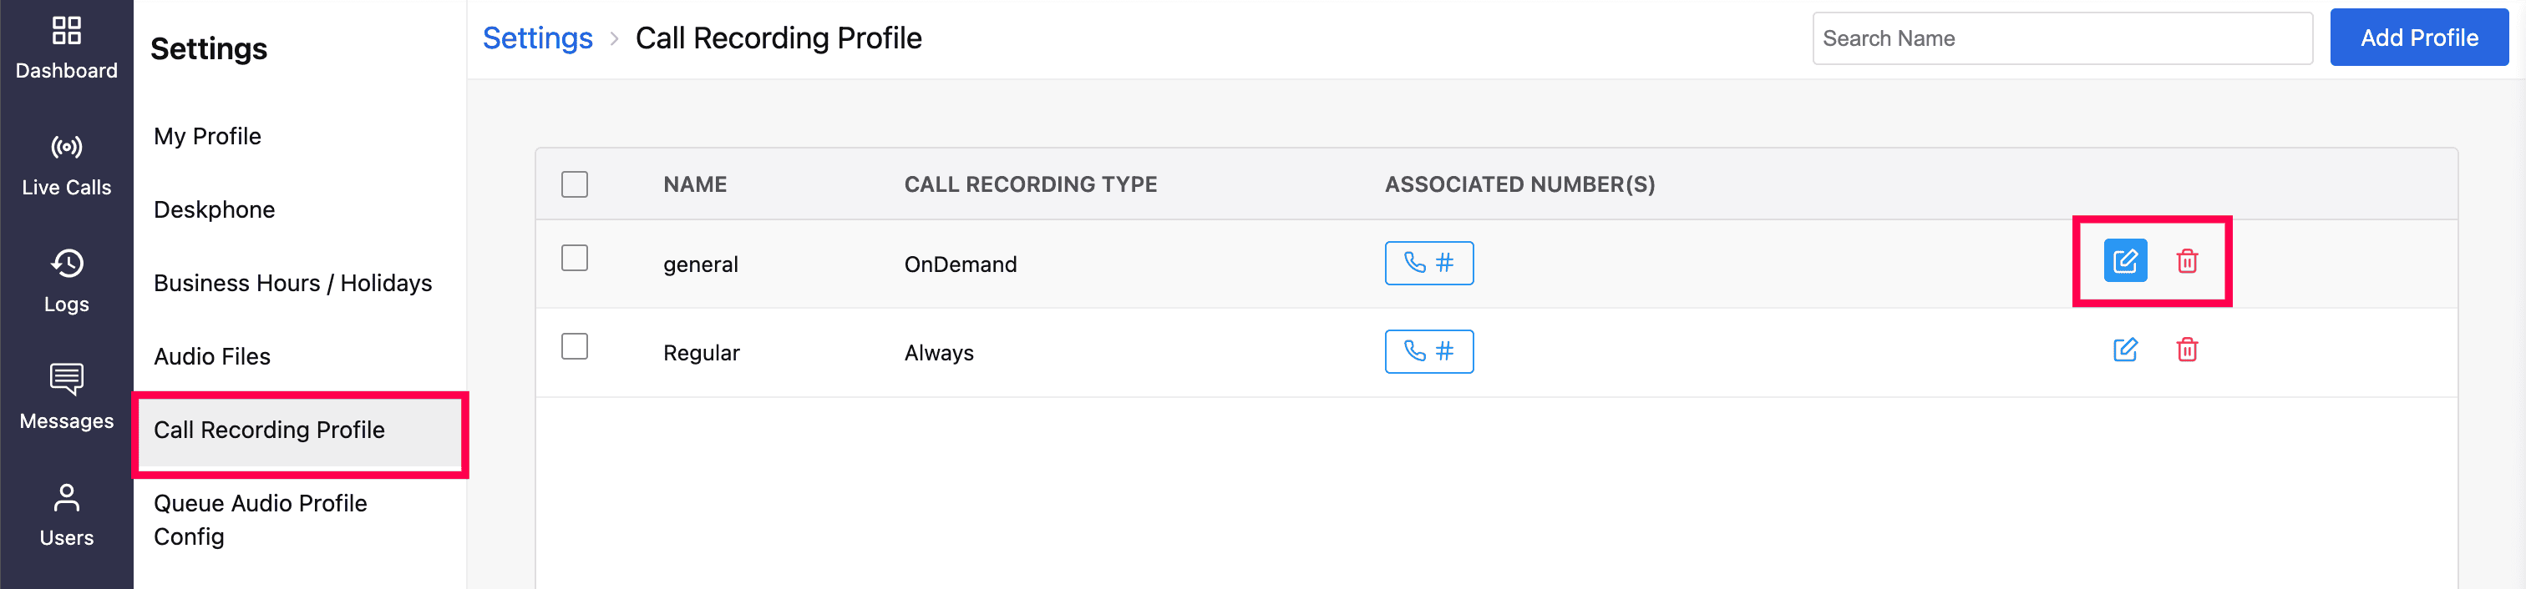Delete the general recording profile

pos(2186,262)
